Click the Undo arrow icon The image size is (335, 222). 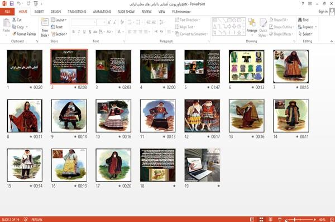(18, 3)
